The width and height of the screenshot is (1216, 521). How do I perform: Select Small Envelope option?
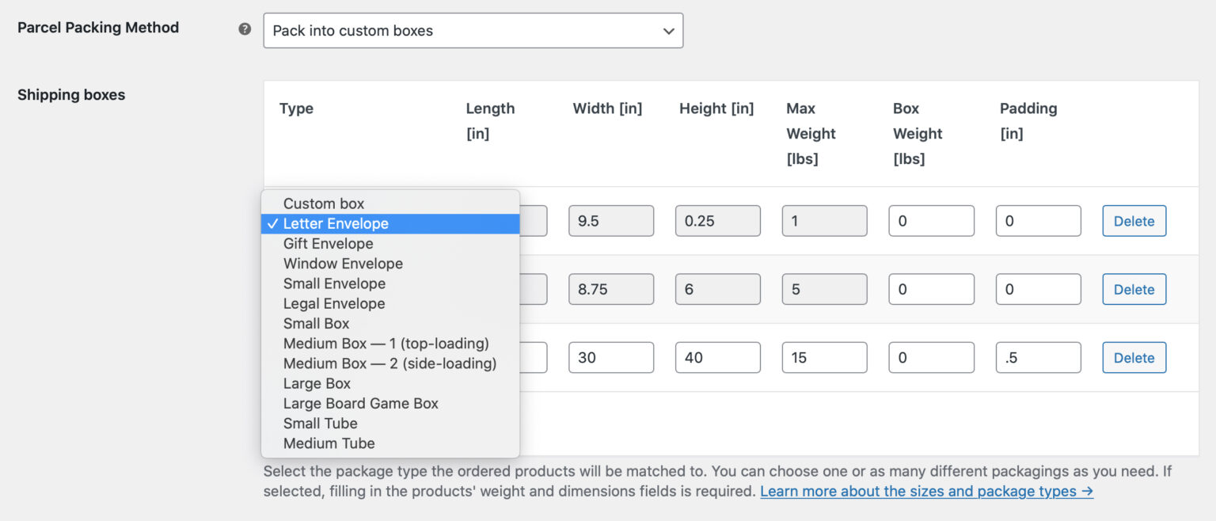(x=334, y=283)
